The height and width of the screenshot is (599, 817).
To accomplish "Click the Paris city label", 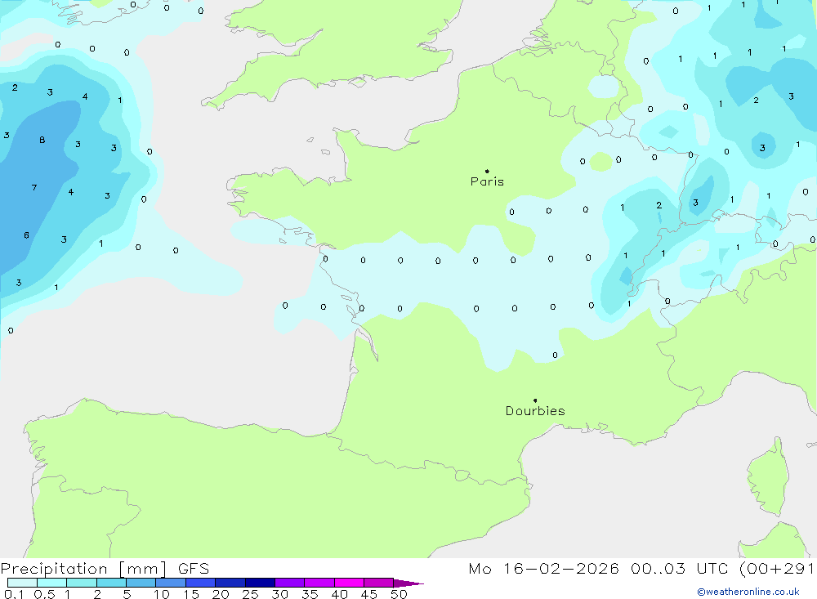I will (487, 181).
